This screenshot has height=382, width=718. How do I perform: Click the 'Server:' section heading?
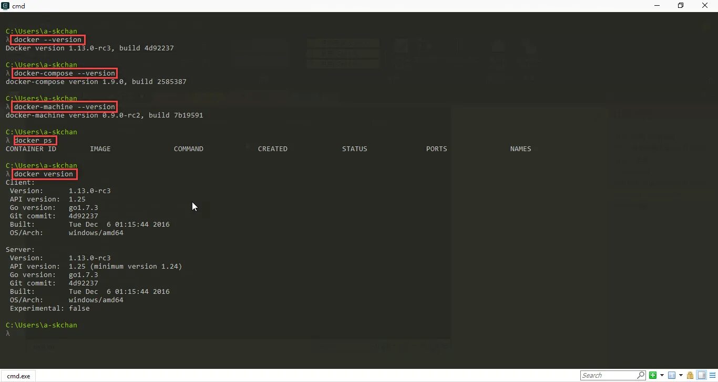click(20, 250)
